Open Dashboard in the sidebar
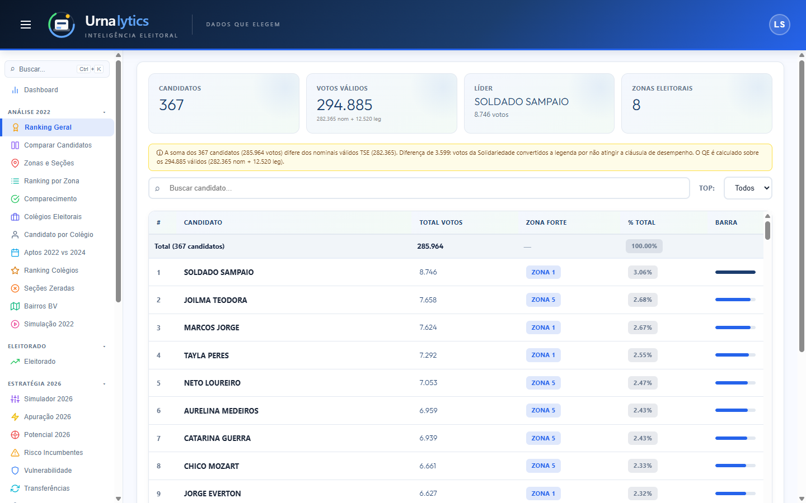This screenshot has height=503, width=806. coord(57,90)
